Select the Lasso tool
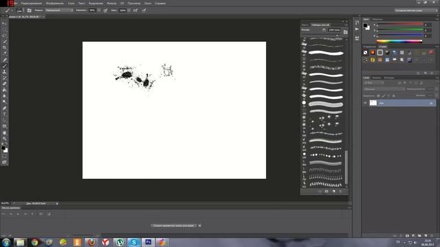This screenshot has height=247, width=440. pos(4,36)
